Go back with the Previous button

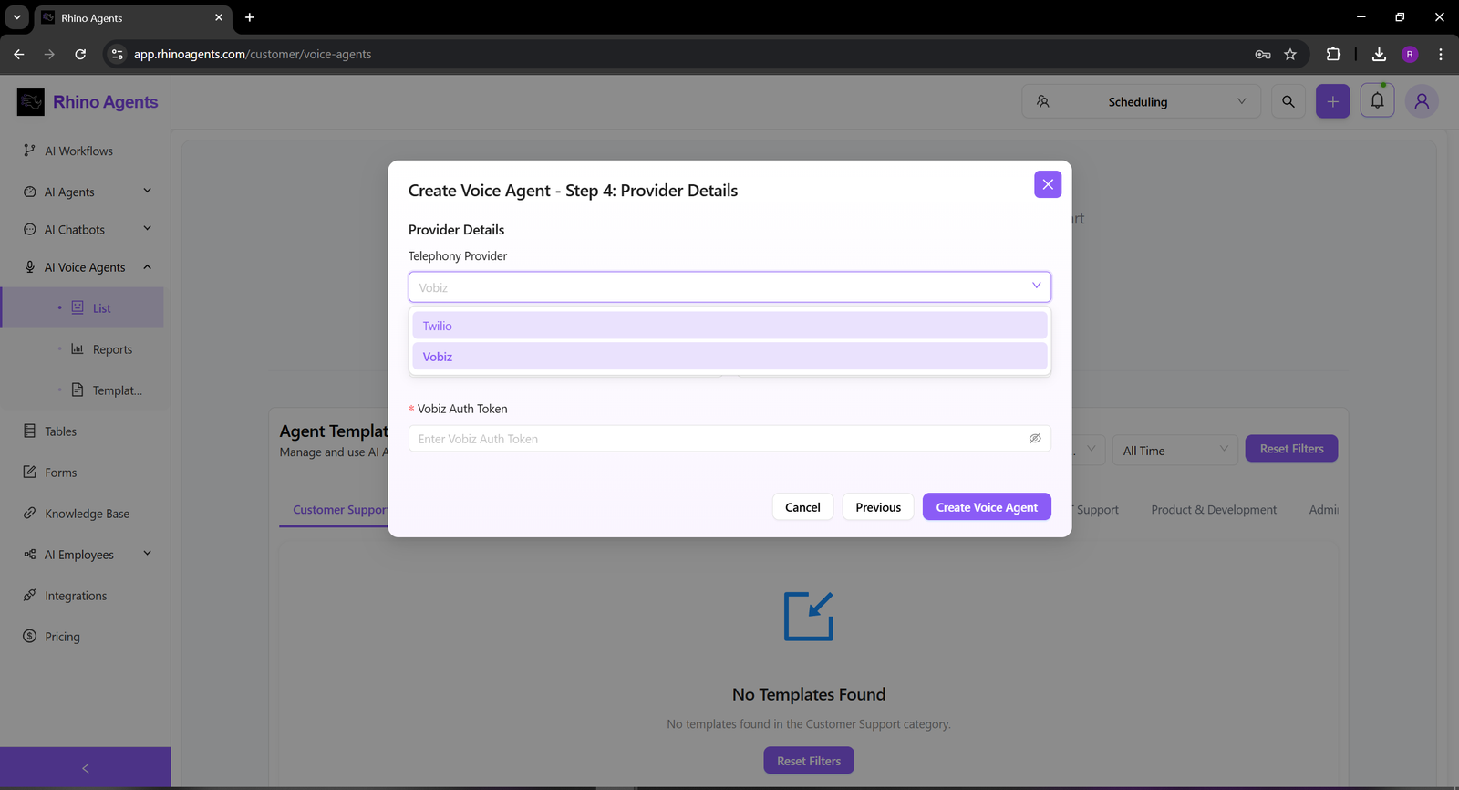[877, 507]
